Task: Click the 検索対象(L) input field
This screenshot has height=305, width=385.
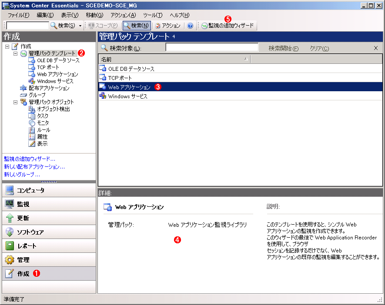Action: click(x=212, y=47)
